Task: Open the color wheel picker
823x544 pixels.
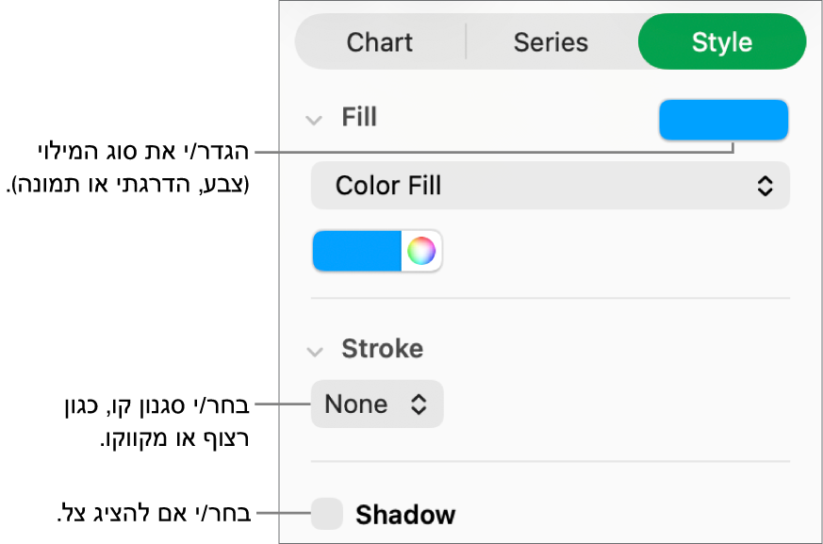Action: pos(421,252)
